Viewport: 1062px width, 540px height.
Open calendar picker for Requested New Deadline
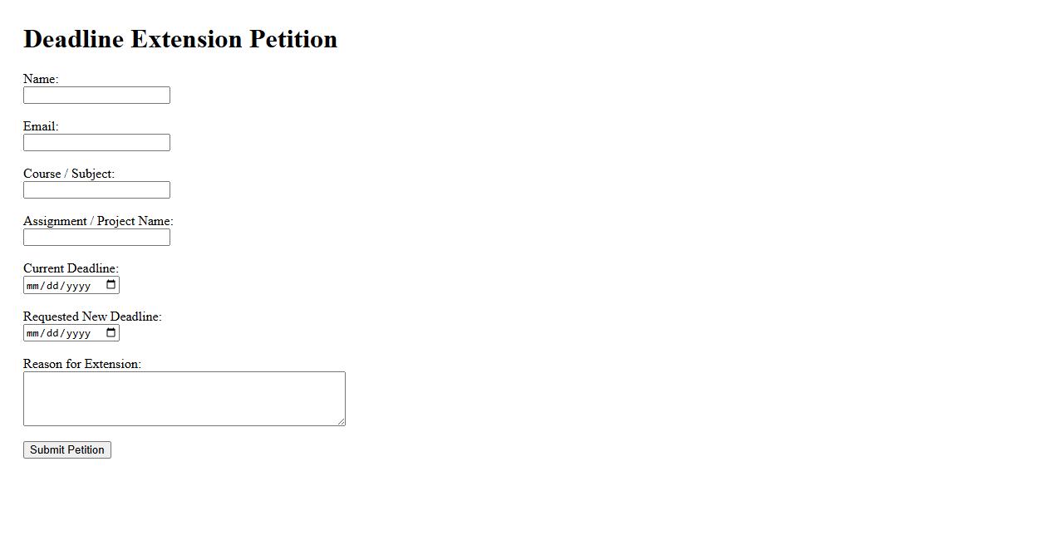click(x=111, y=333)
